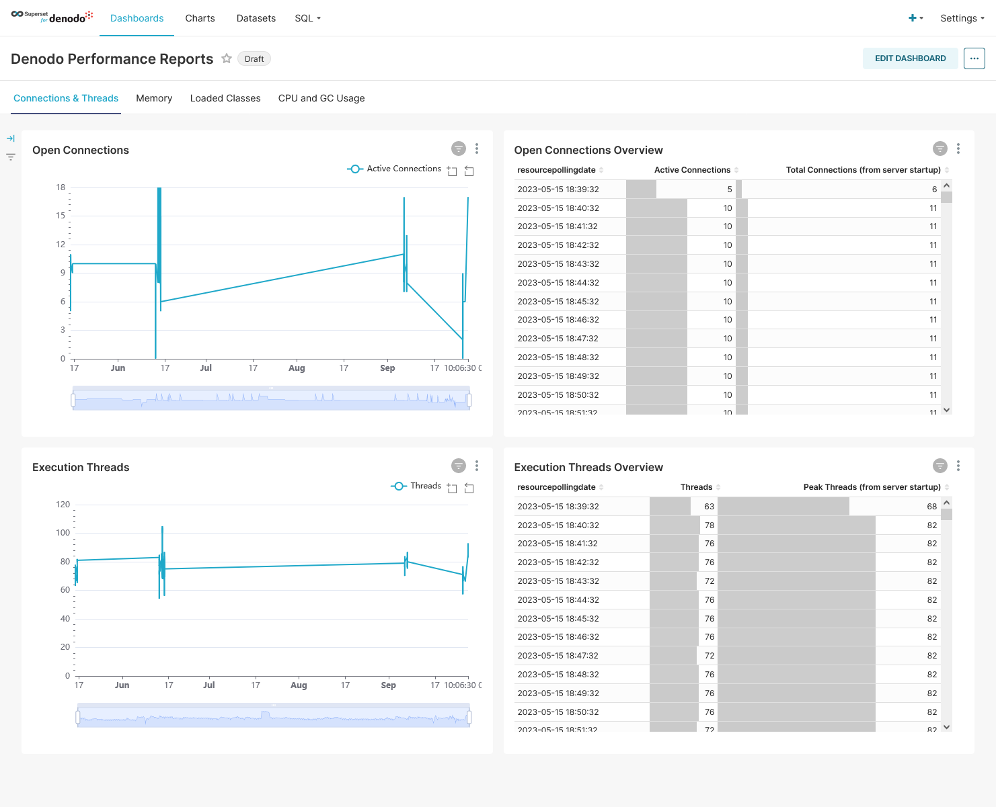Click the Execution Threads Overview title
Image resolution: width=996 pixels, height=807 pixels.
[x=588, y=467]
